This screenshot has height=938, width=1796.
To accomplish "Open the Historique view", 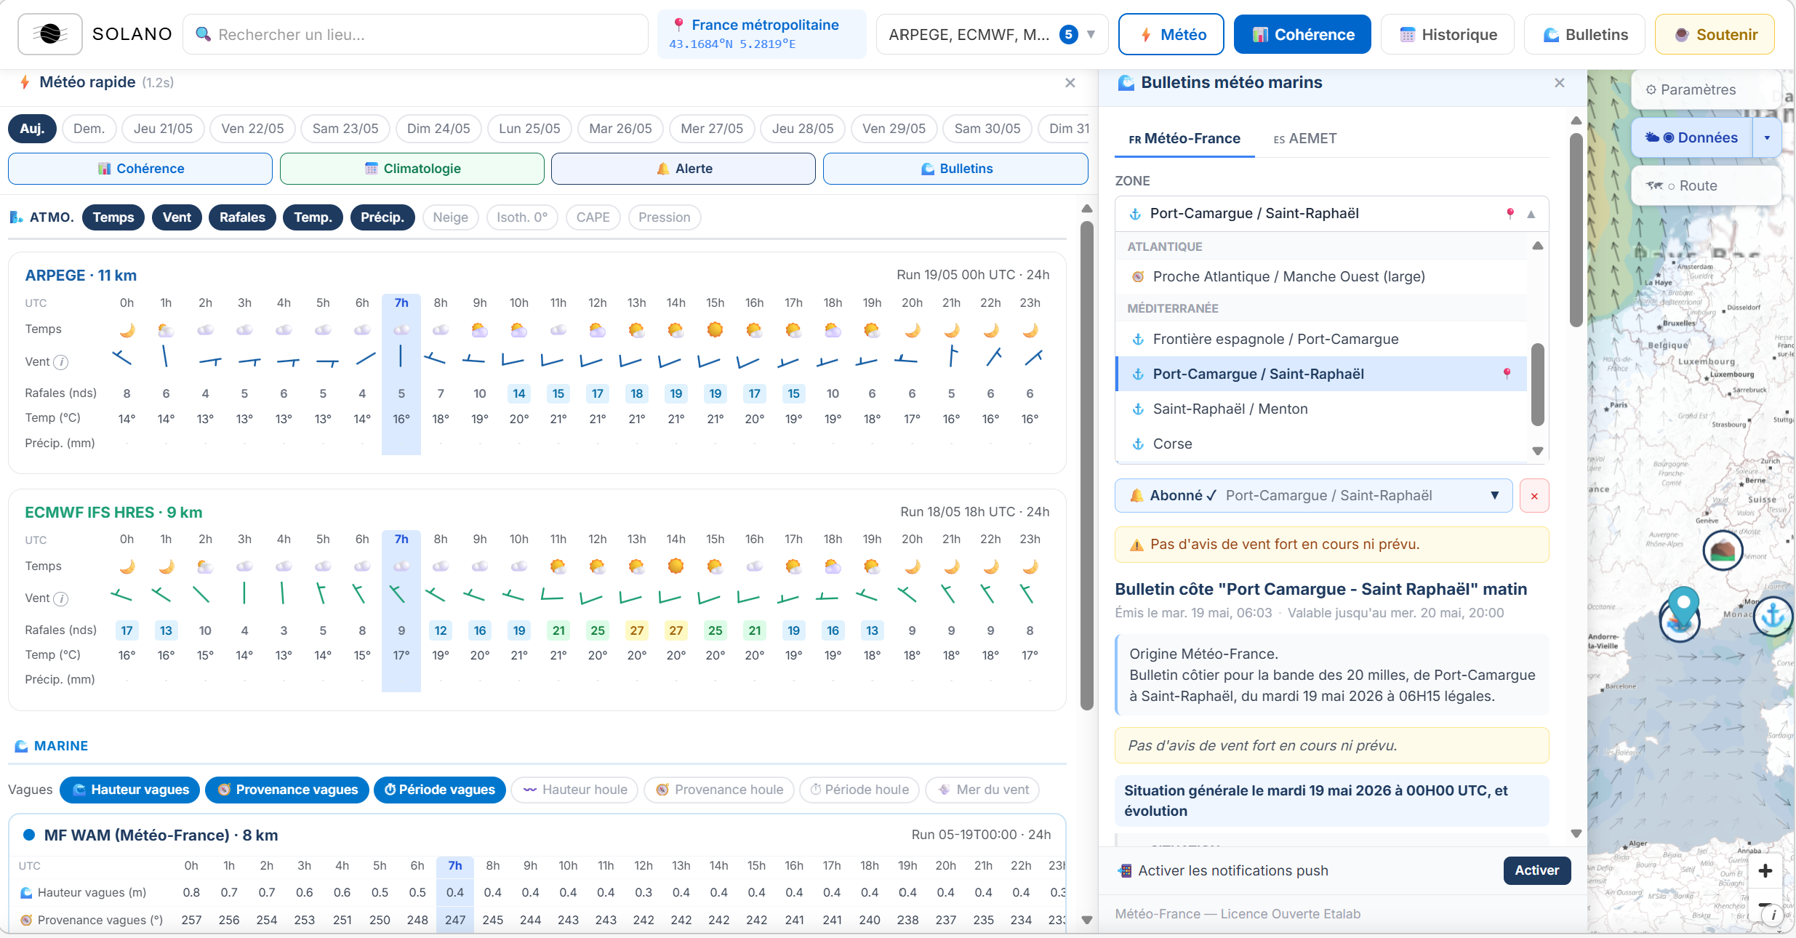I will click(x=1448, y=34).
